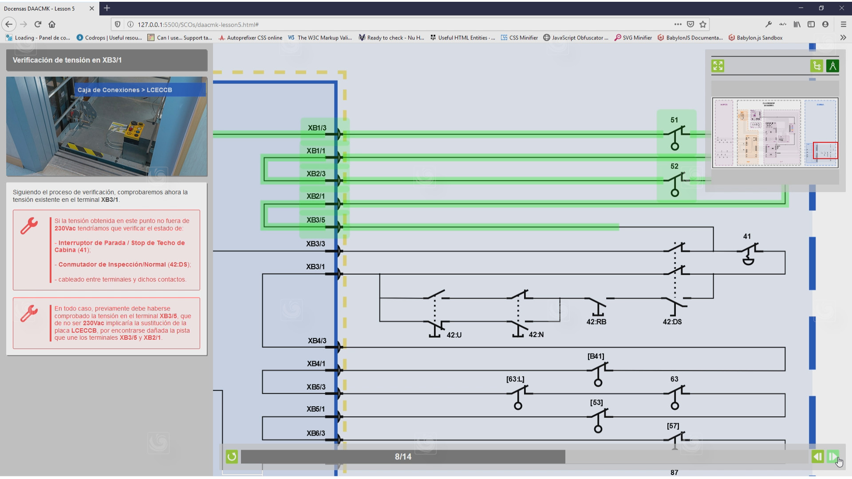Click the Firefox account profile icon
Screen dimensions: 852x479
coord(826,24)
